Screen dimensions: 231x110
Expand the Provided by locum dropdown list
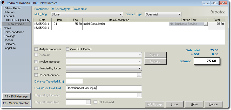tap(140, 68)
